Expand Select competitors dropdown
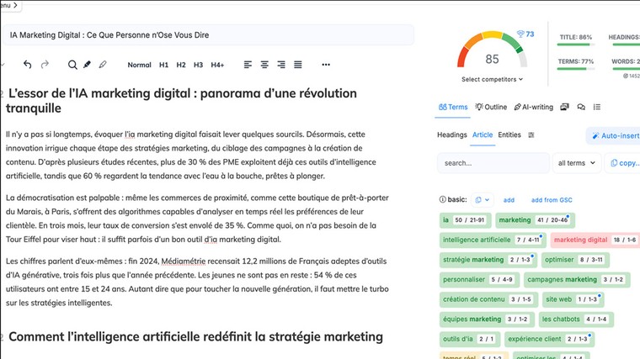 tap(492, 79)
